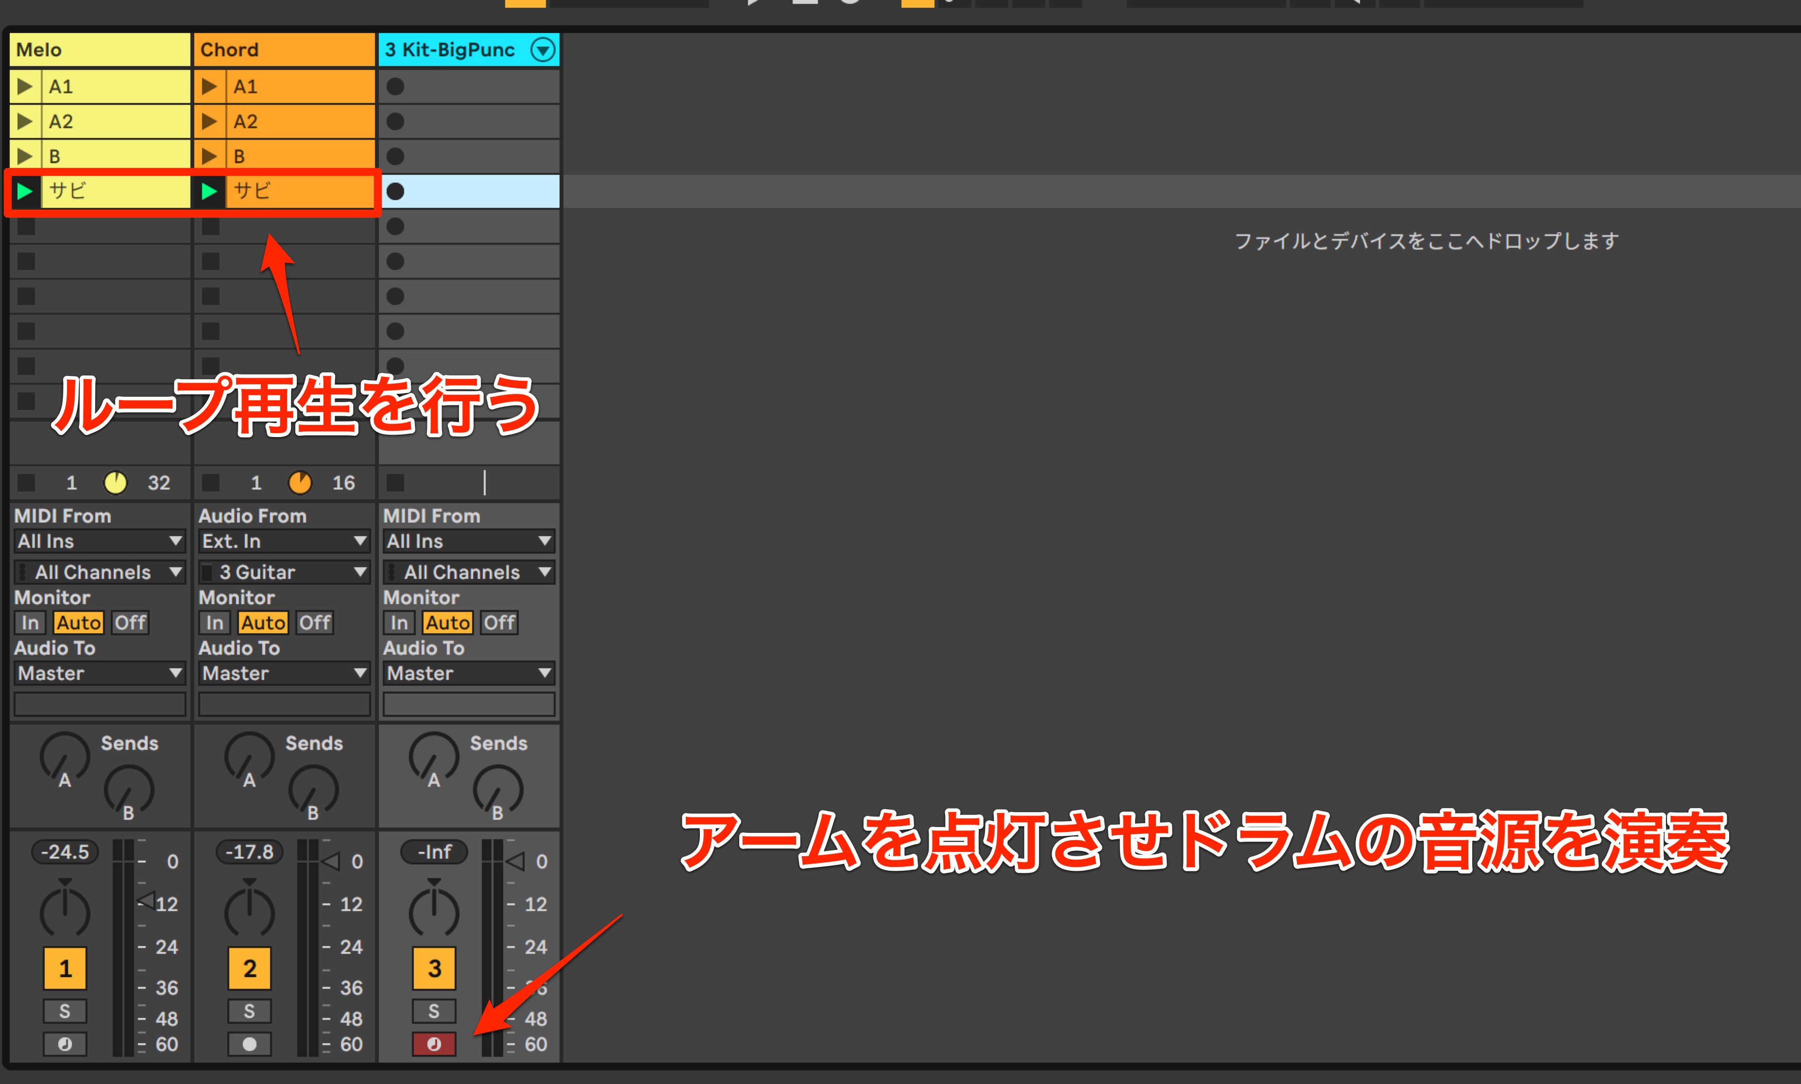Stop clips in Kit-BigPunc track
Image resolution: width=1801 pixels, height=1084 pixels.
coord(395,483)
